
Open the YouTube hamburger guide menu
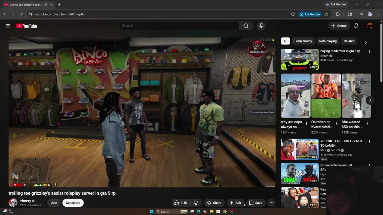(x=8, y=26)
